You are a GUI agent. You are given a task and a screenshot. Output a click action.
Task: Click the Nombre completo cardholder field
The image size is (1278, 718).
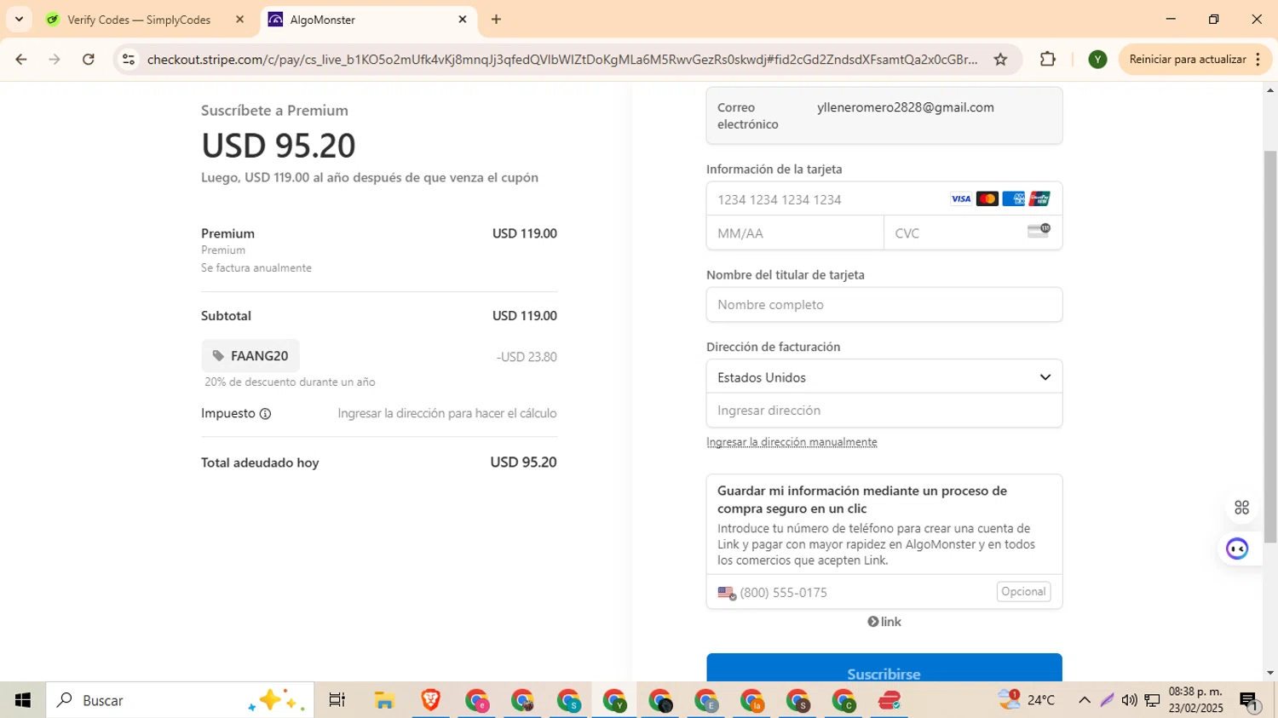click(x=884, y=305)
